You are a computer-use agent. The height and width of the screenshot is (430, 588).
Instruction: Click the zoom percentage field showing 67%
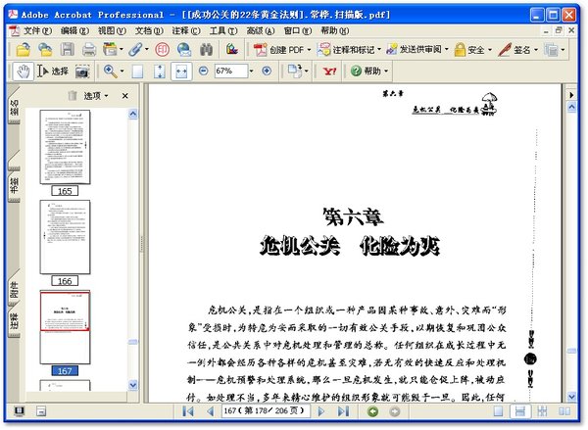pos(231,71)
